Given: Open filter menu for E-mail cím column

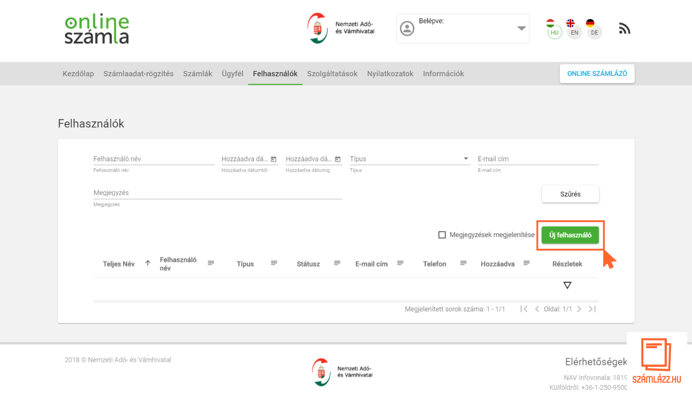Looking at the screenshot, I should [x=400, y=263].
